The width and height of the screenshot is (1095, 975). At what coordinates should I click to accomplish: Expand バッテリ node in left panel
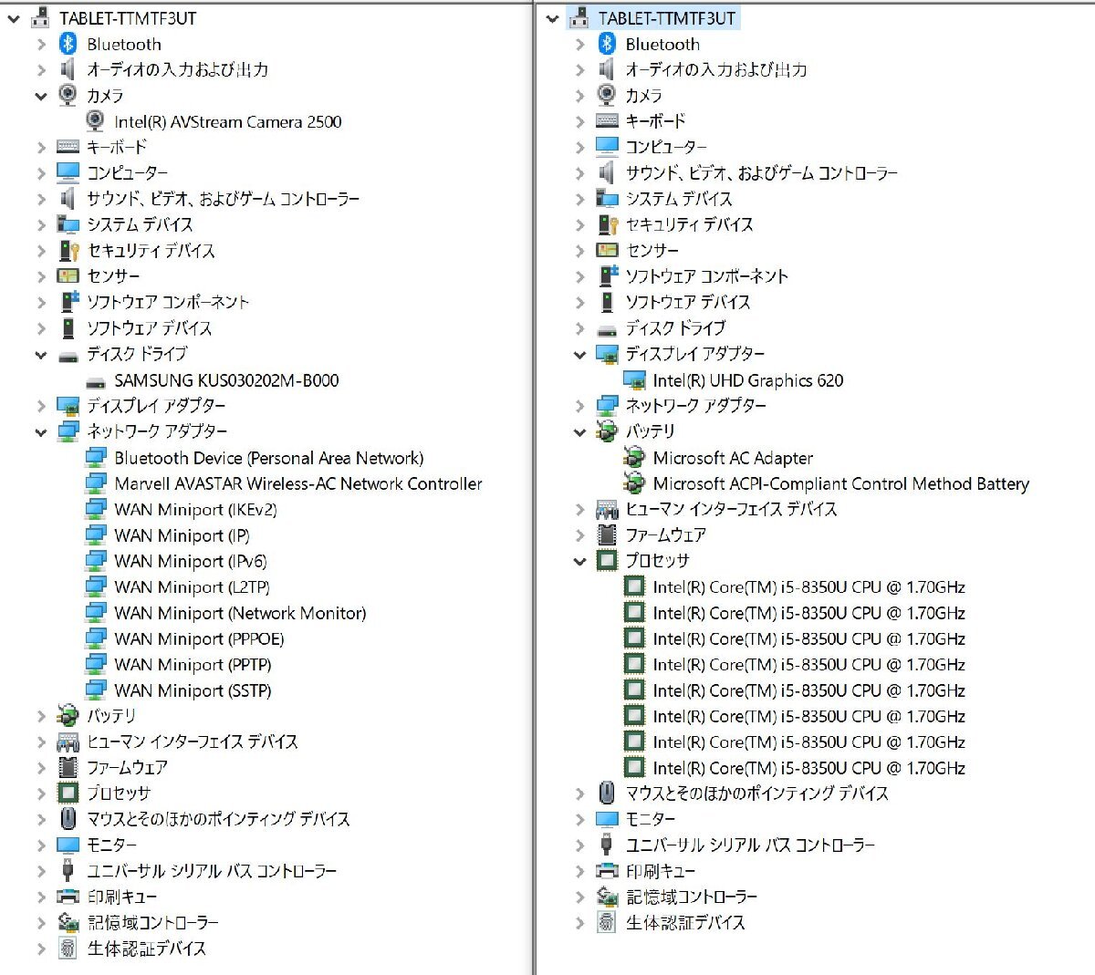point(41,716)
